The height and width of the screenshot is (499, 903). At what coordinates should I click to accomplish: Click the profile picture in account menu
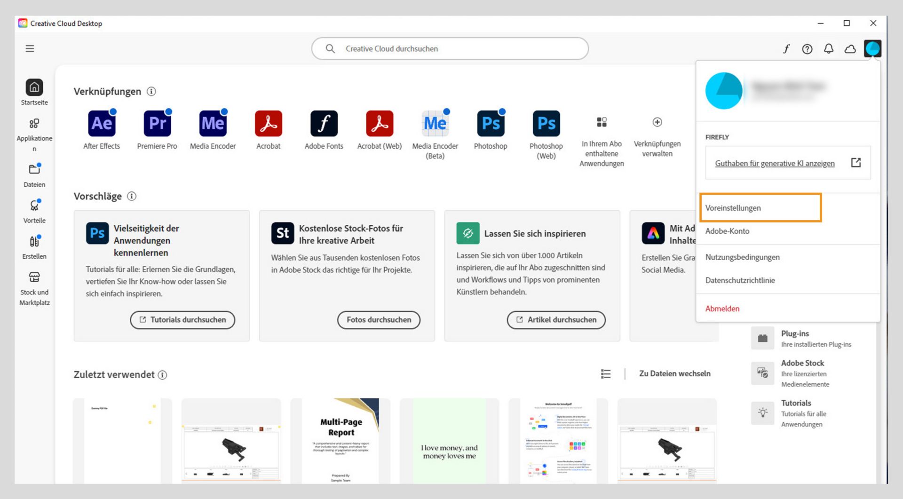tap(724, 91)
